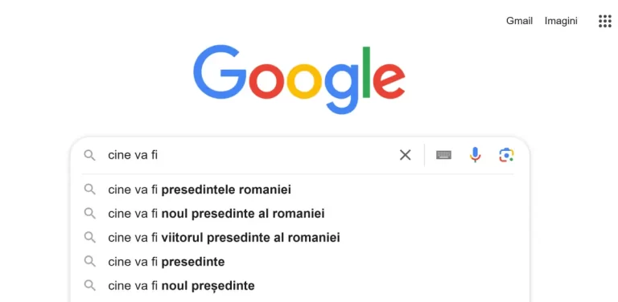Click magnifier icon beside 'cine va fi presedinte'
Image resolution: width=618 pixels, height=302 pixels.
(x=90, y=262)
